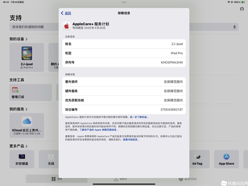Viewport: 248px width, 186px height.
Task: Go back using the 返回 link
Action: tap(68, 13)
